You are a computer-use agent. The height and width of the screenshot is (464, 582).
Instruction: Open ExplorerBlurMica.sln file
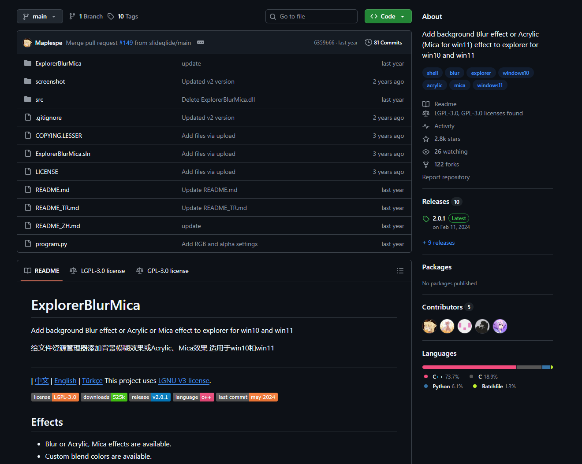(63, 154)
